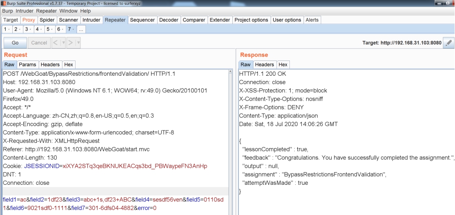Show Request in Raw view

tap(9, 64)
